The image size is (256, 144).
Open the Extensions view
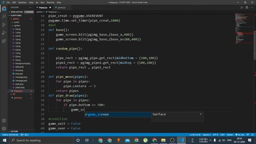(x=4, y=41)
